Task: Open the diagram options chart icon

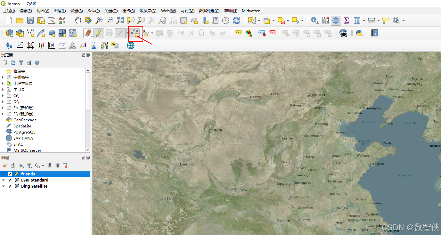Action: [x=249, y=33]
